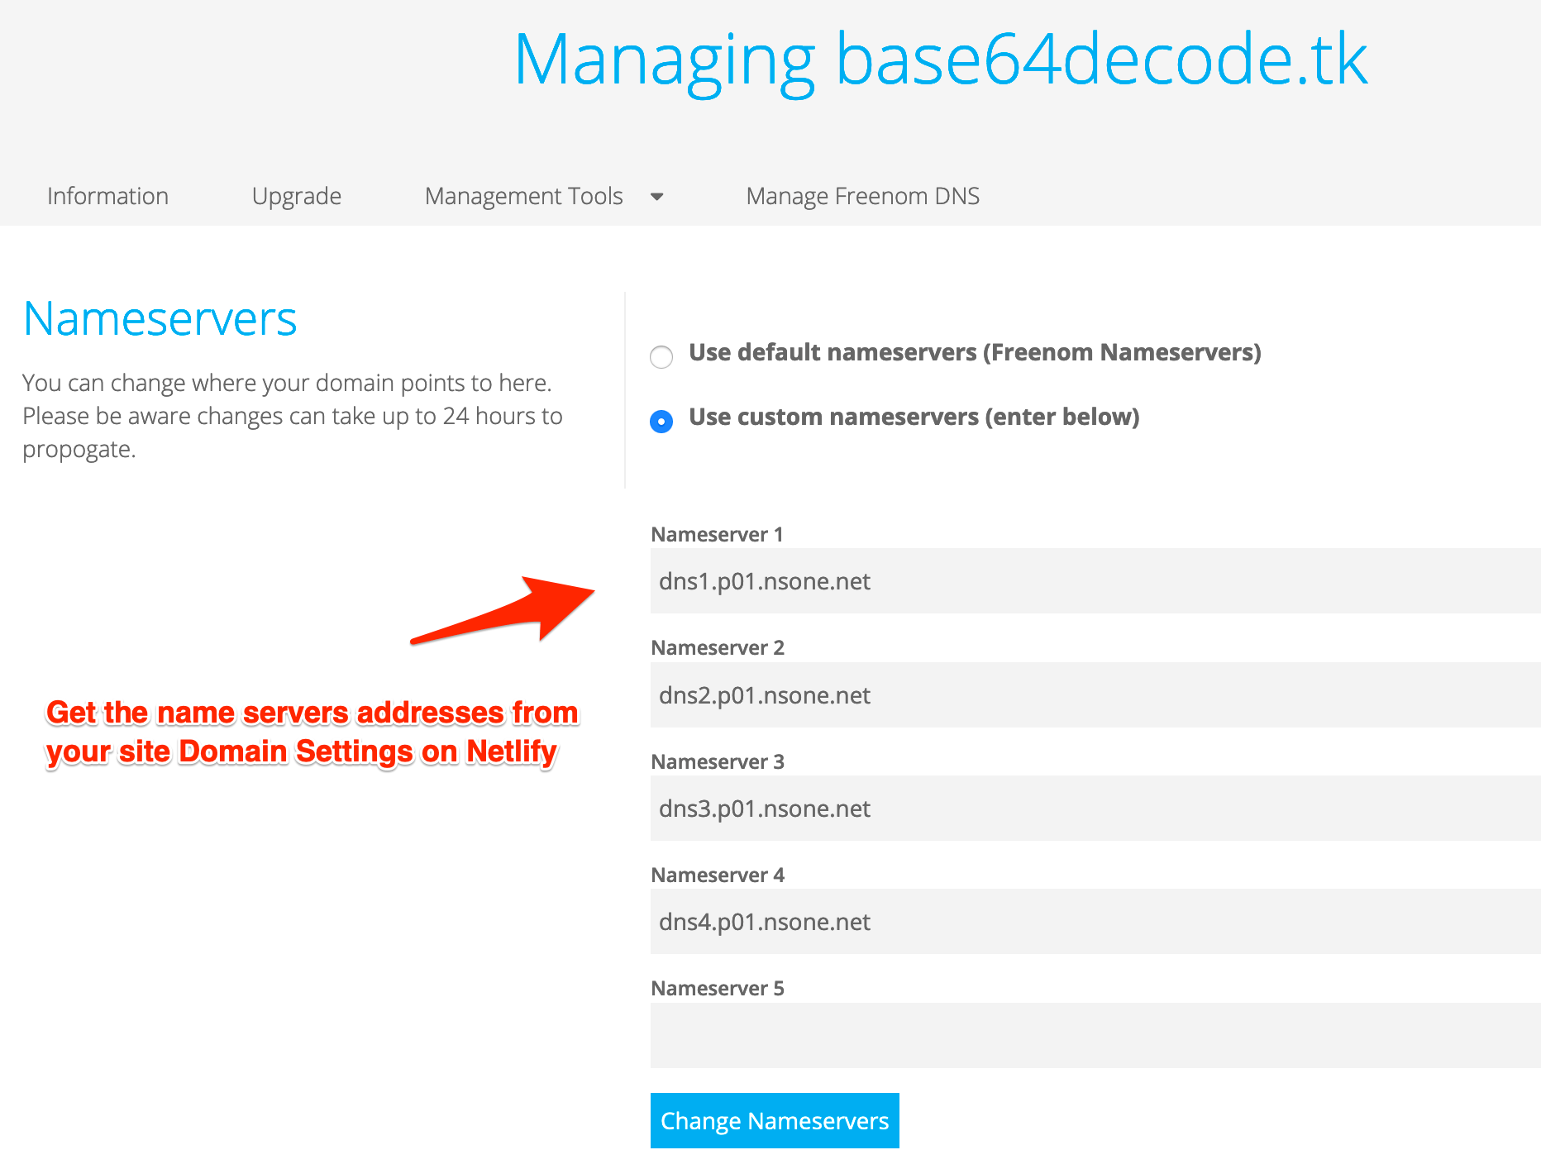Viewport: 1541px width, 1169px height.
Task: Click the Nameserver 1 label
Action: (718, 534)
